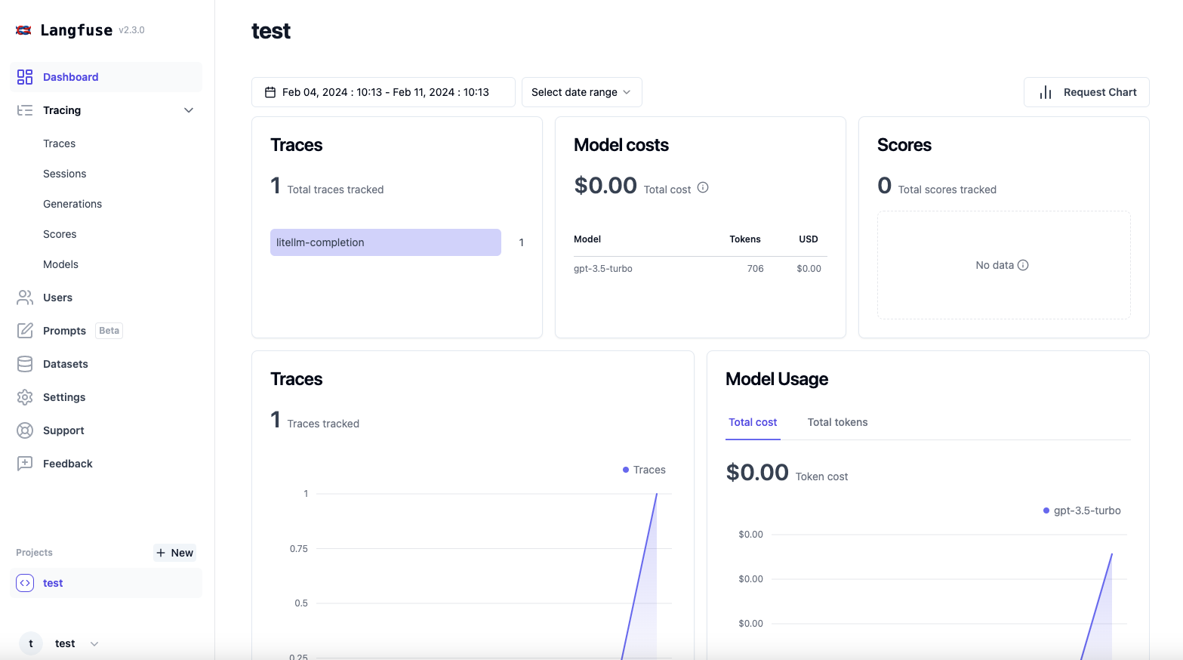The width and height of the screenshot is (1183, 660).
Task: Stay on the Total cost tab
Action: [752, 422]
